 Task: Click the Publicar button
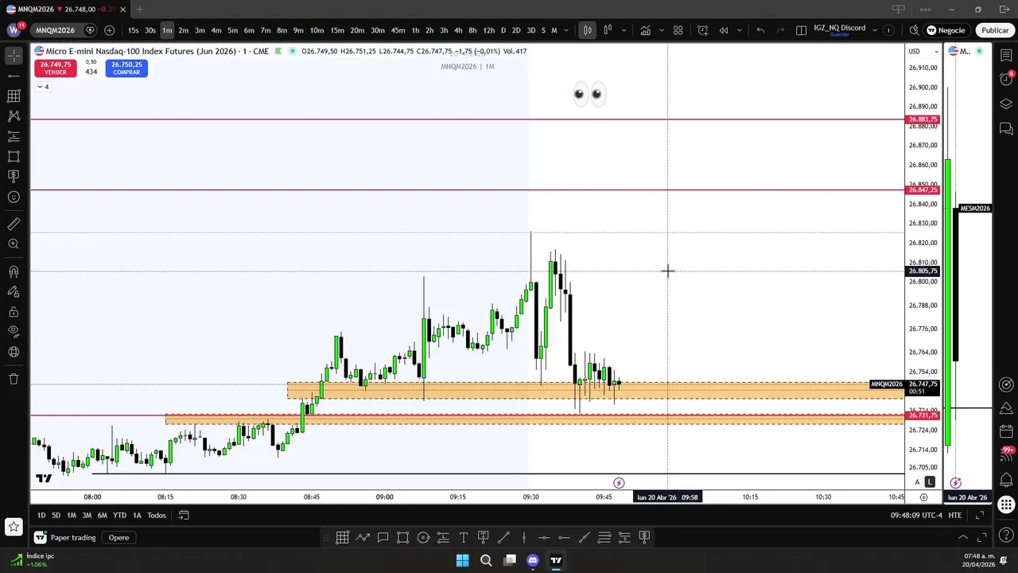(x=994, y=30)
